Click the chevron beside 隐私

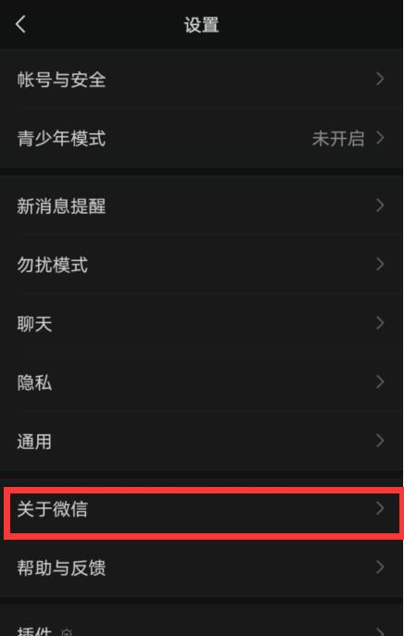(380, 382)
